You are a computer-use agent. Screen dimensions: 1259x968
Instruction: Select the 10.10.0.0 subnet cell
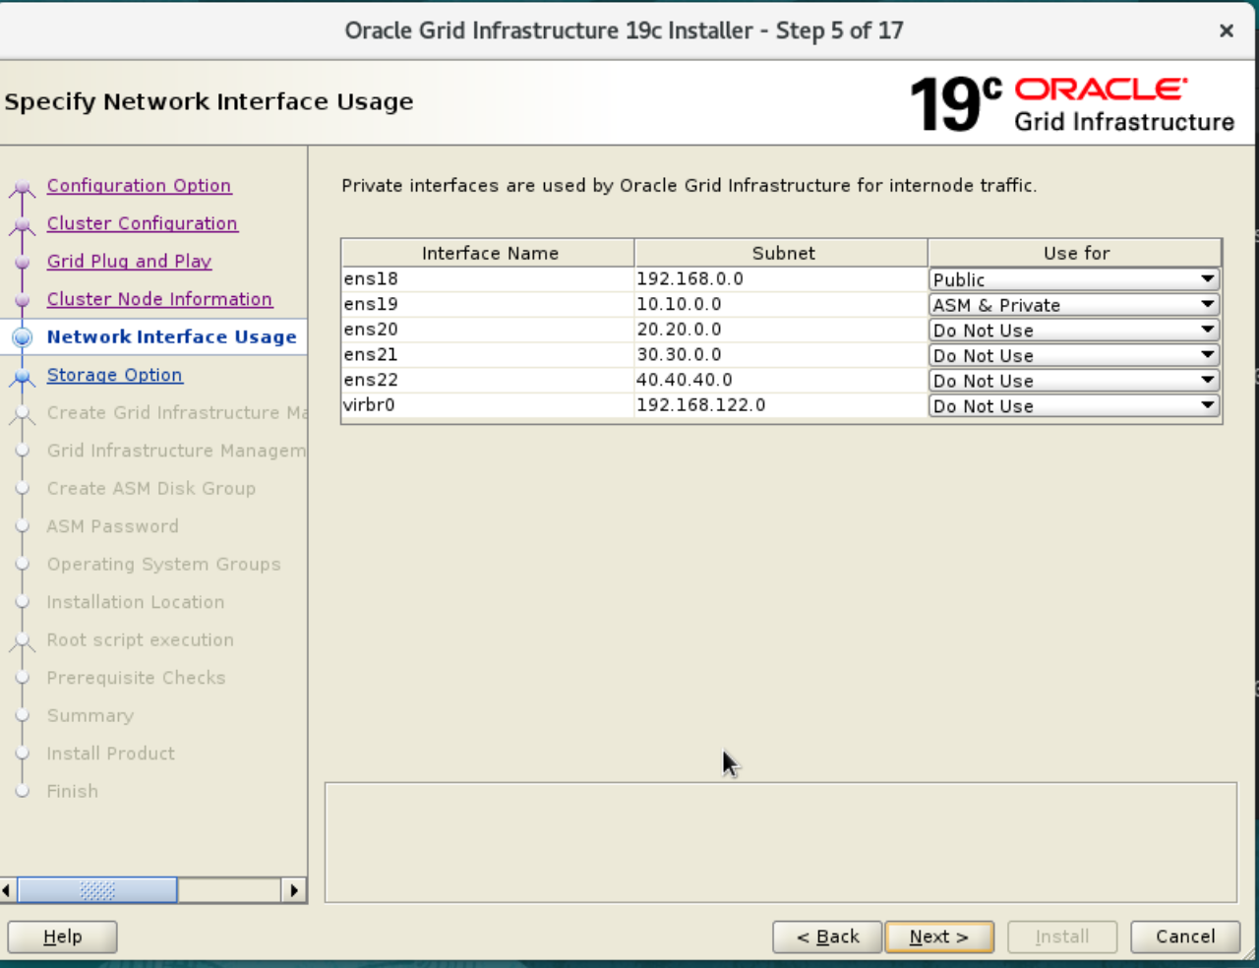pos(781,304)
